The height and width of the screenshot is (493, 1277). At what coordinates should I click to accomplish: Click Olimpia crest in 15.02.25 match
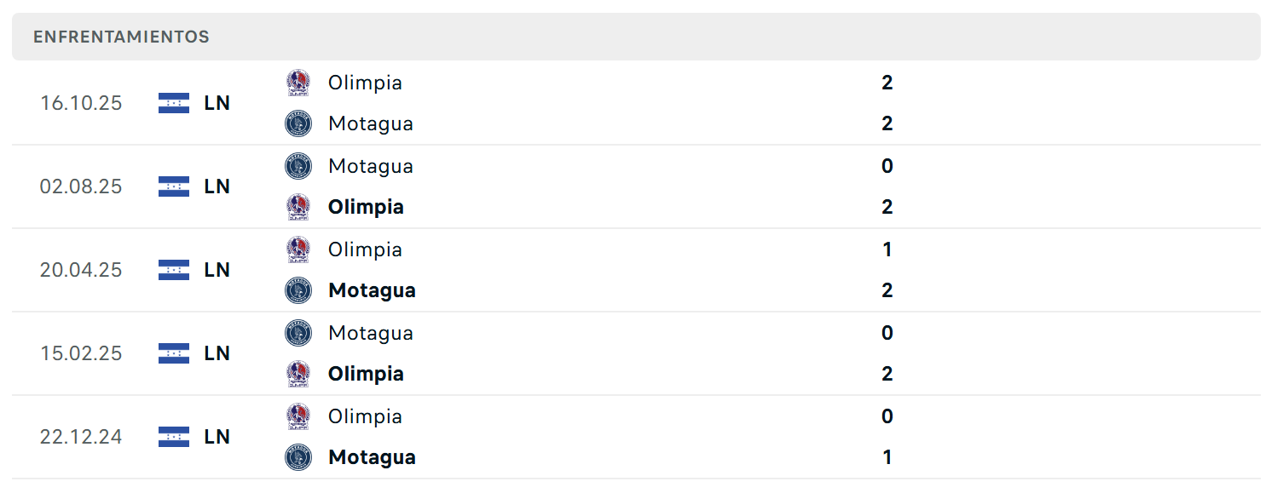(298, 374)
